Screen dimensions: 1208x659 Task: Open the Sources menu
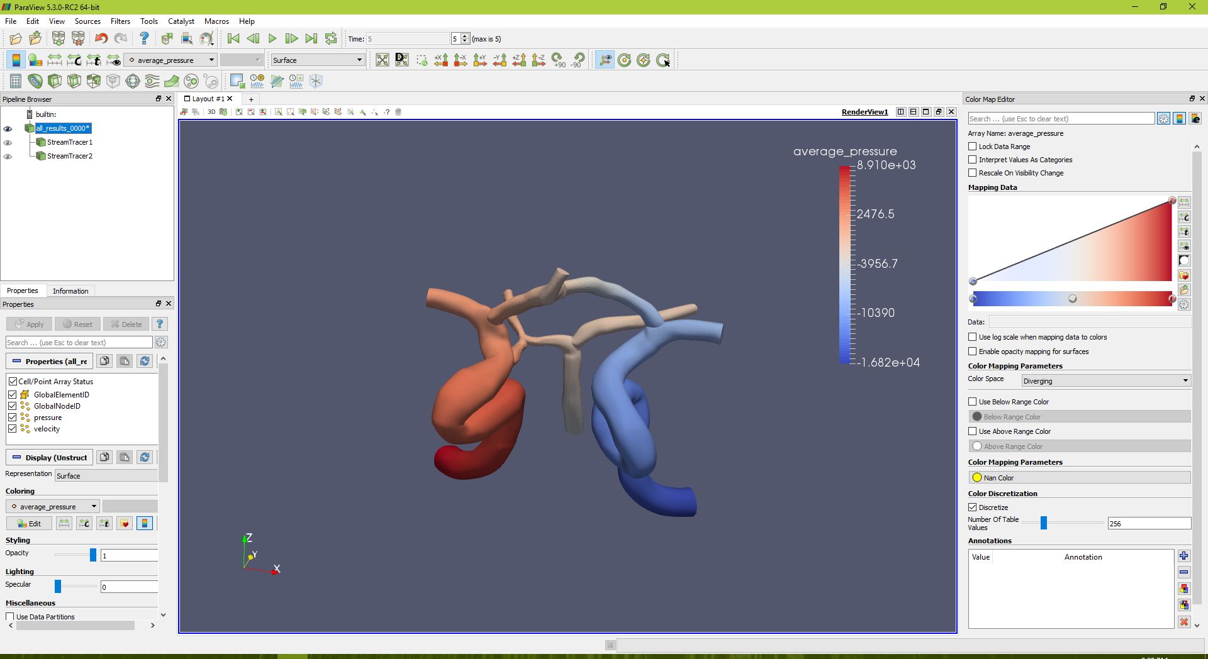pyautogui.click(x=87, y=21)
